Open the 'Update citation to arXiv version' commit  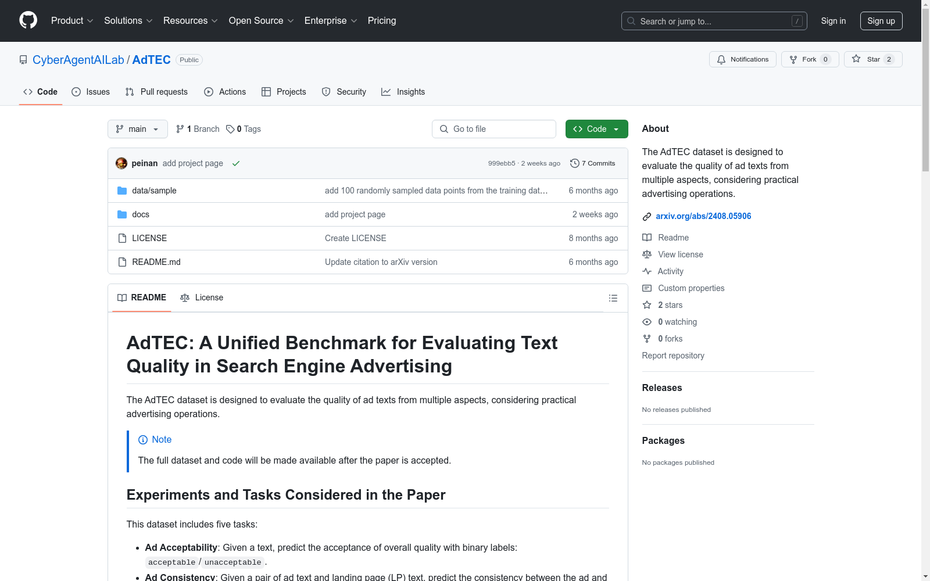coord(381,262)
